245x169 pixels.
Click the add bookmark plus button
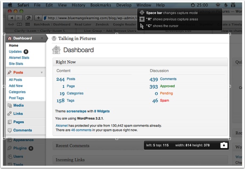pyautogui.click(x=38, y=18)
